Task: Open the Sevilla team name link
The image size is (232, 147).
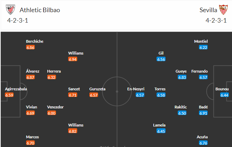Action: tap(208, 10)
